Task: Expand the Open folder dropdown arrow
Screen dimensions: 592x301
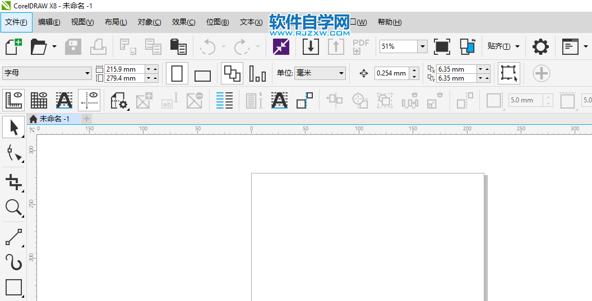Action: click(54, 46)
